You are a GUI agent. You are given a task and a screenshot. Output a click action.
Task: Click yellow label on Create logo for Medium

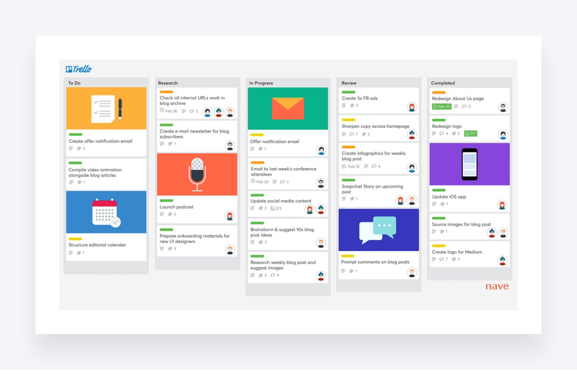pos(439,246)
